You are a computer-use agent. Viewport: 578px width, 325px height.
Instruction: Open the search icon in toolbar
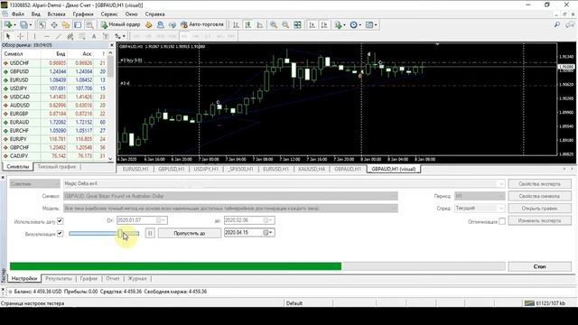[557, 24]
